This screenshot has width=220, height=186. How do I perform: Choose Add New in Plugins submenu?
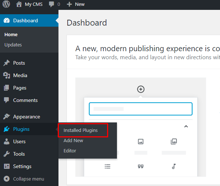[73, 140]
